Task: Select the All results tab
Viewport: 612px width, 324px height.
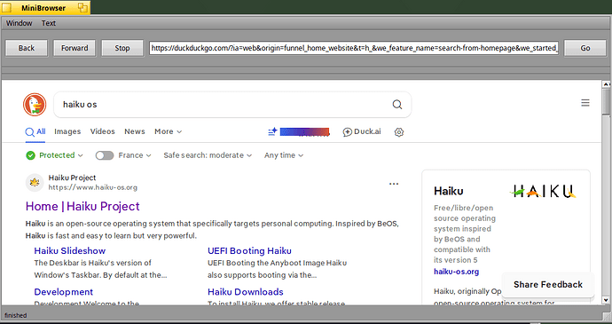Action: pos(35,131)
